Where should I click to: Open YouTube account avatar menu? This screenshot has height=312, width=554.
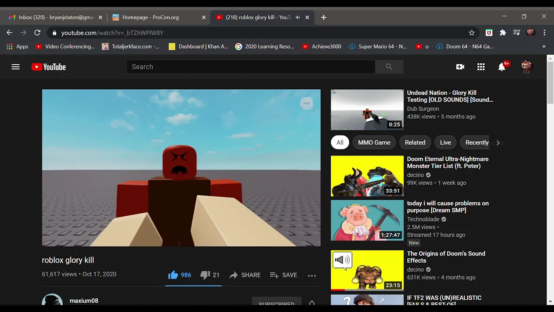pyautogui.click(x=526, y=67)
